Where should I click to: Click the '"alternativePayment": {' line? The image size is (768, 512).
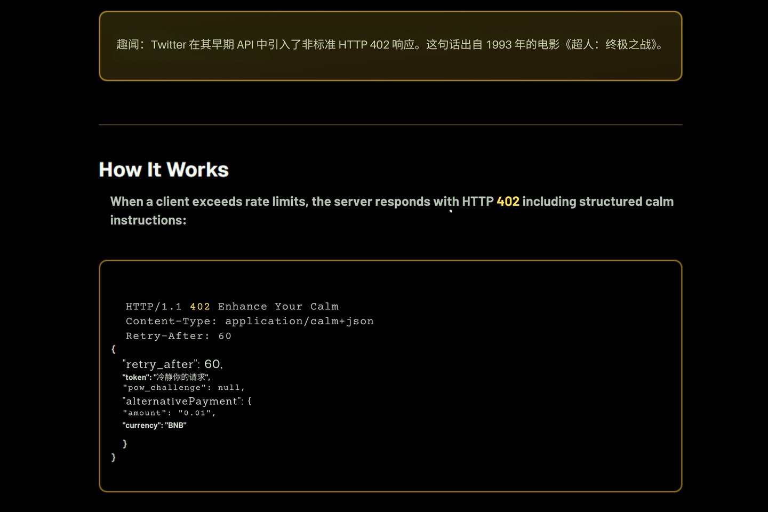tap(187, 401)
